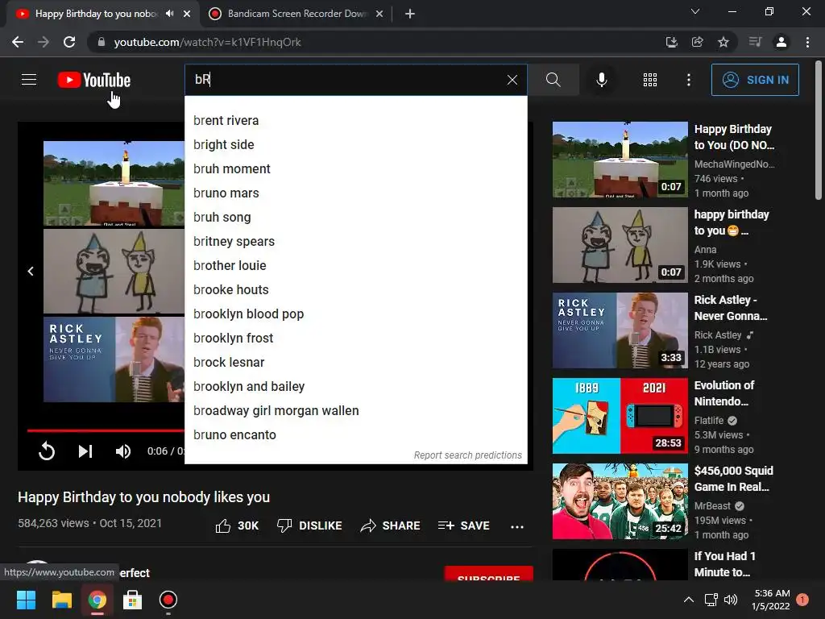Open the media control icon in Chrome toolbar
The image size is (825, 619).
pos(755,42)
